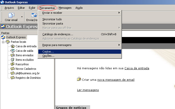Click the Caixa de entrada inbox icon
This screenshot has height=109, width=175.
point(13,46)
